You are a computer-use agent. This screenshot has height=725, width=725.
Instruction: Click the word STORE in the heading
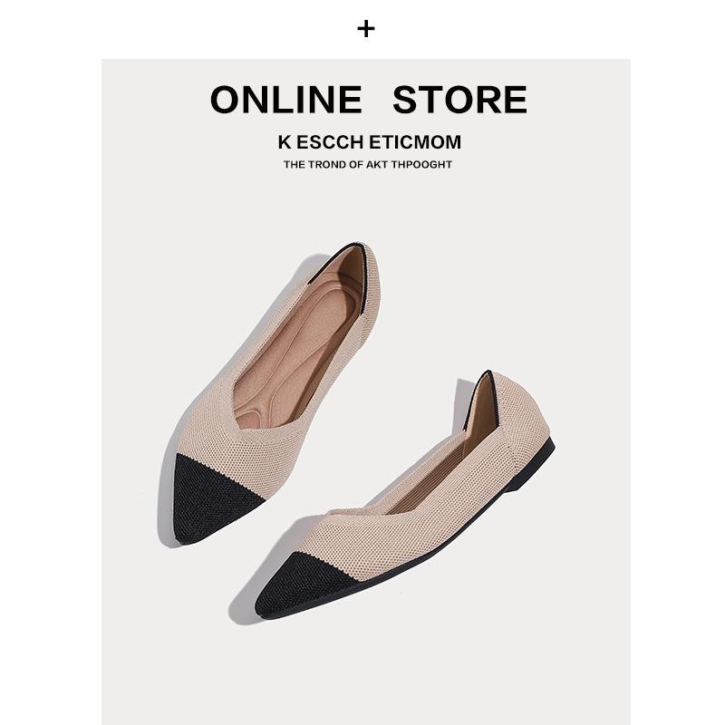coord(459,100)
